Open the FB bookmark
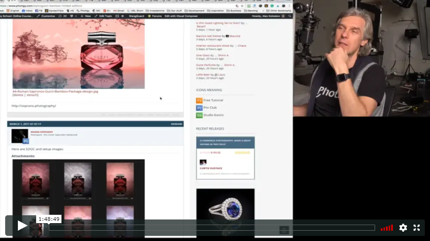This screenshot has height=241, width=430. (38, 11)
